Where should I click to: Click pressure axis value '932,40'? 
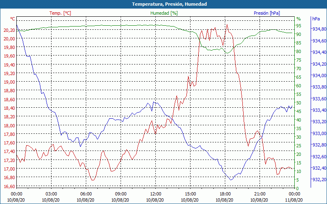tap(319, 168)
